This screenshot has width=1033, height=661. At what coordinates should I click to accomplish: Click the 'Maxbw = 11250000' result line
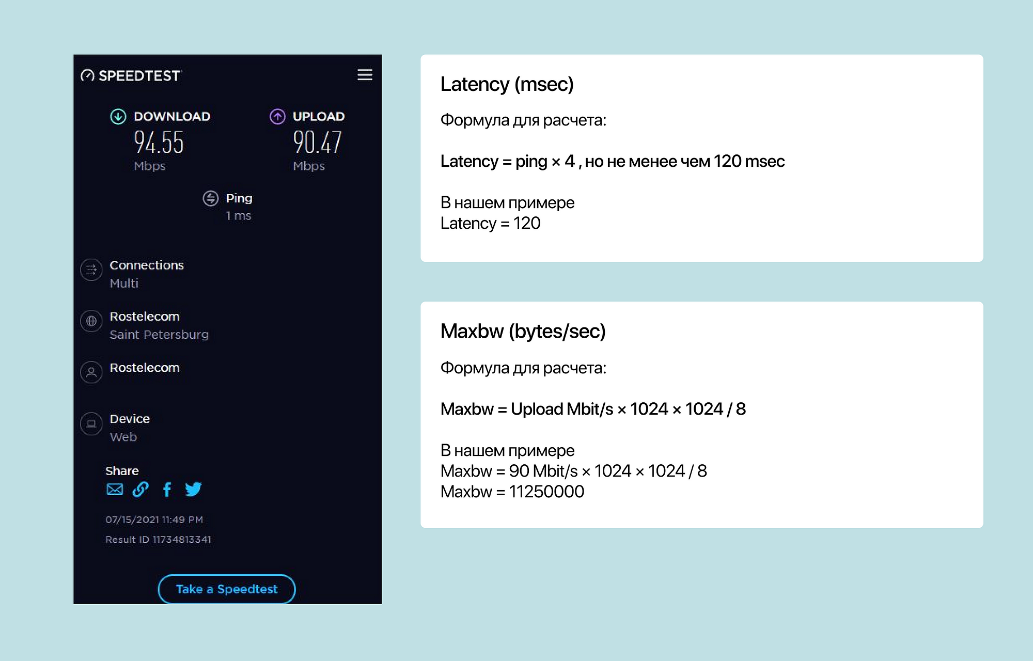[512, 492]
